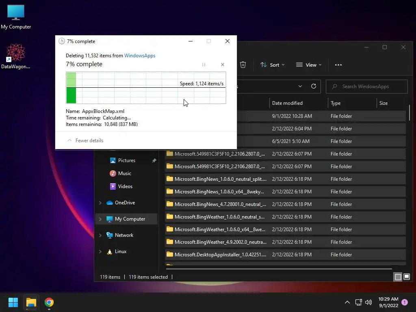Select Microsoft.BingWeather_4.9.2002.0_neutra folder
Screen dimensions: 416x312
pos(285,242)
